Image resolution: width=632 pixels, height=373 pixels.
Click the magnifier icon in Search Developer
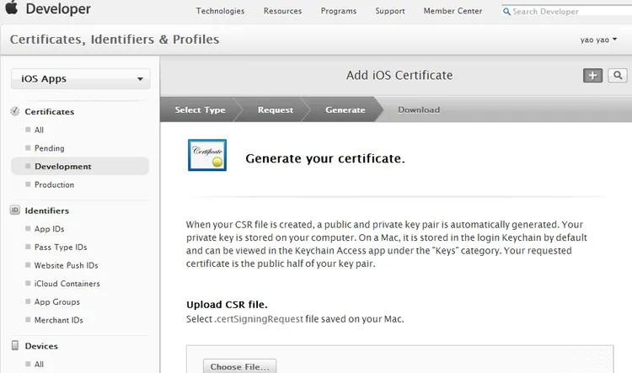(506, 12)
